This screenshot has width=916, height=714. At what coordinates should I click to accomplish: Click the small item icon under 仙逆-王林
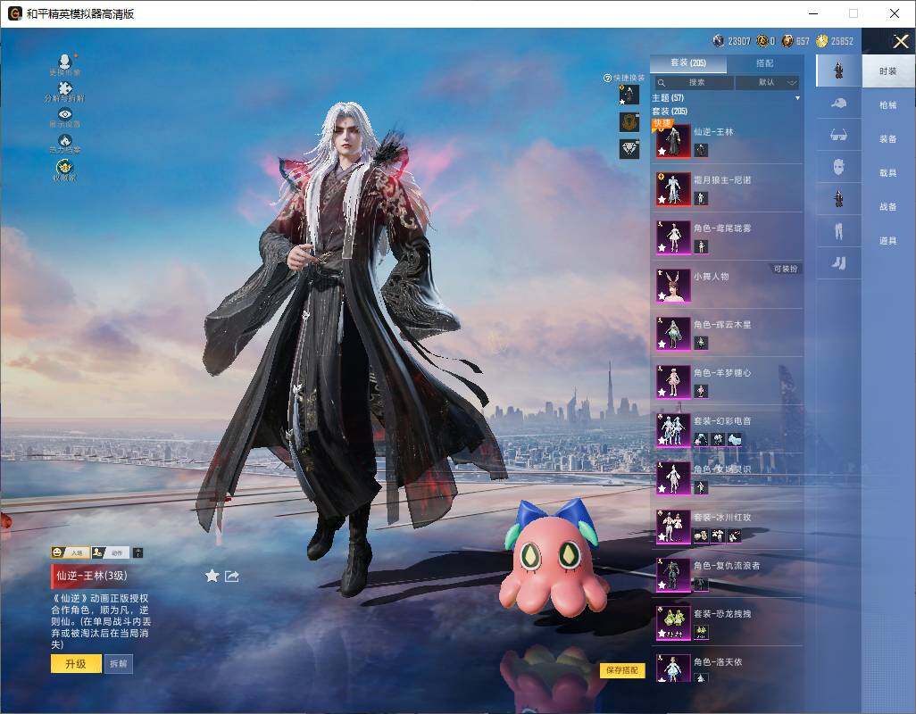point(701,150)
